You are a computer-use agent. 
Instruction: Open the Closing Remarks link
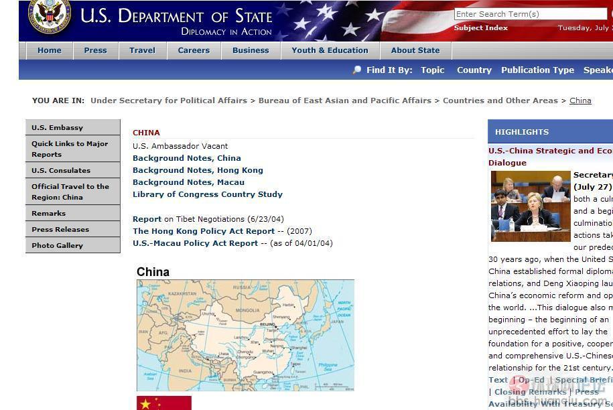(x=530, y=392)
